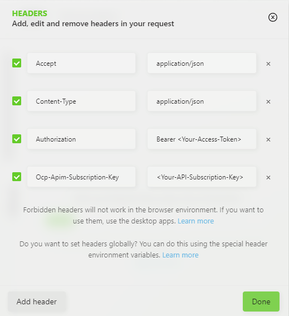Open Learn more about forbidden headers

pos(196,221)
